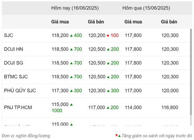
Task: Click SJC yesterday buying price 117,800
Action: tap(133, 35)
